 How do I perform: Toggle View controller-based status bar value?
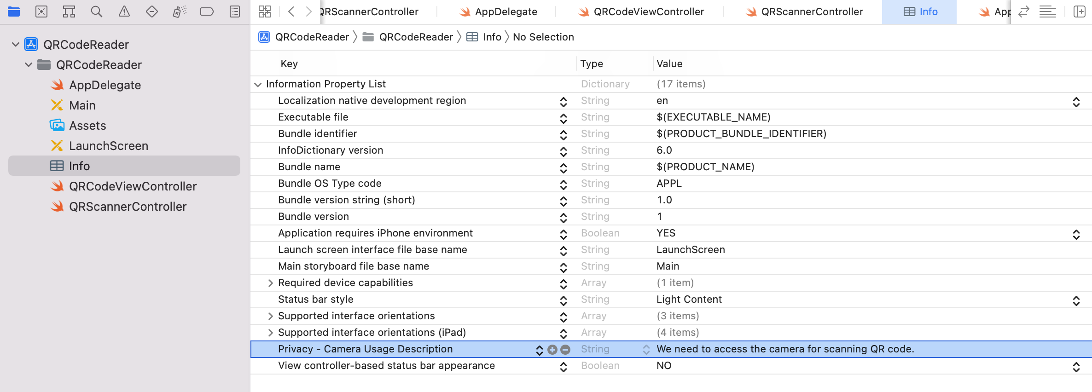tap(1076, 367)
